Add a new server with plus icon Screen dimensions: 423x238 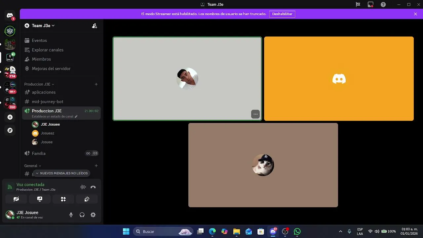[x=10, y=117]
